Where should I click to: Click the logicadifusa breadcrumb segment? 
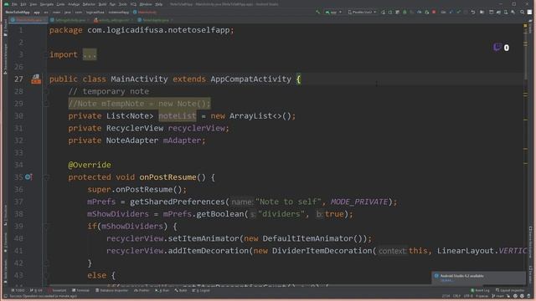click(x=95, y=13)
